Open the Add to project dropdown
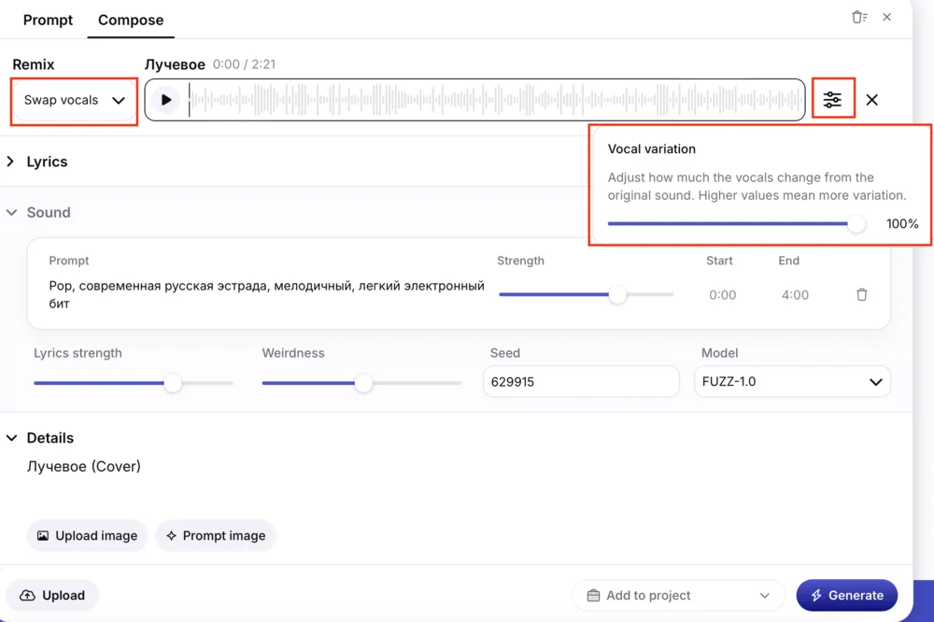The height and width of the screenshot is (622, 934). coord(678,596)
